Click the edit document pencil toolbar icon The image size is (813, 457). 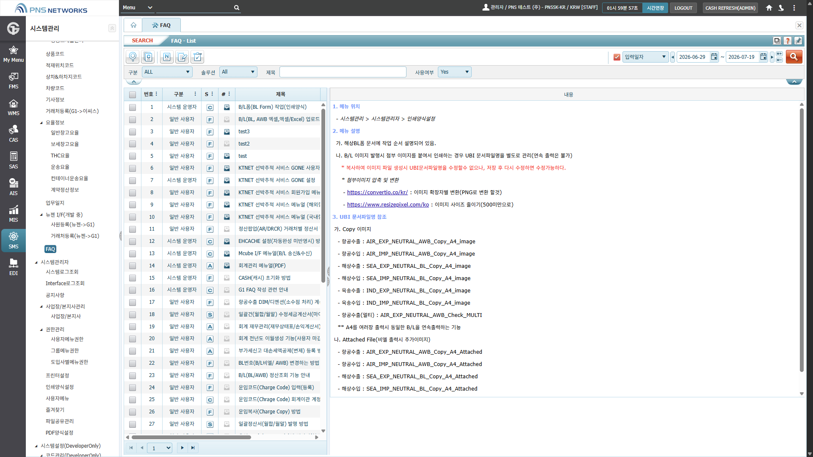coord(182,57)
